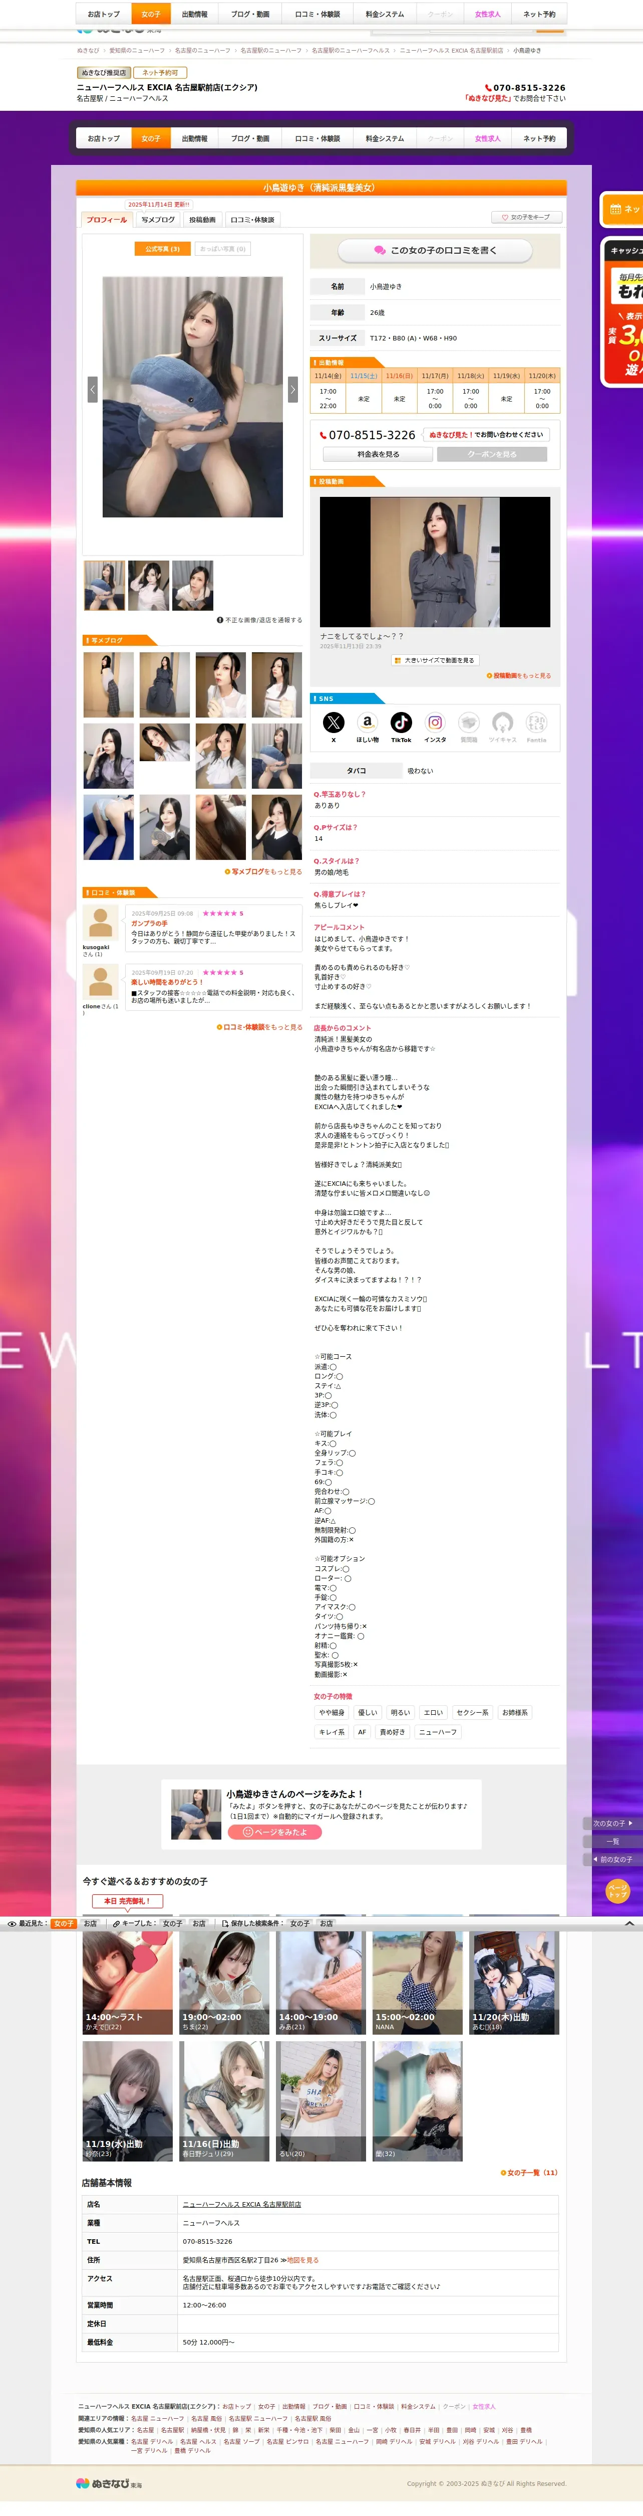
Task: Click the heart 女の子をキープ button
Action: pos(526,217)
